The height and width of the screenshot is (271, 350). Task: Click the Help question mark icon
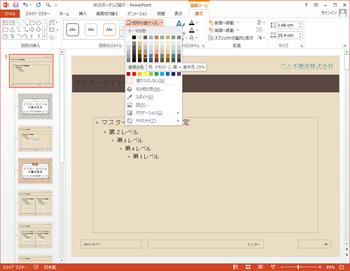(x=306, y=5)
